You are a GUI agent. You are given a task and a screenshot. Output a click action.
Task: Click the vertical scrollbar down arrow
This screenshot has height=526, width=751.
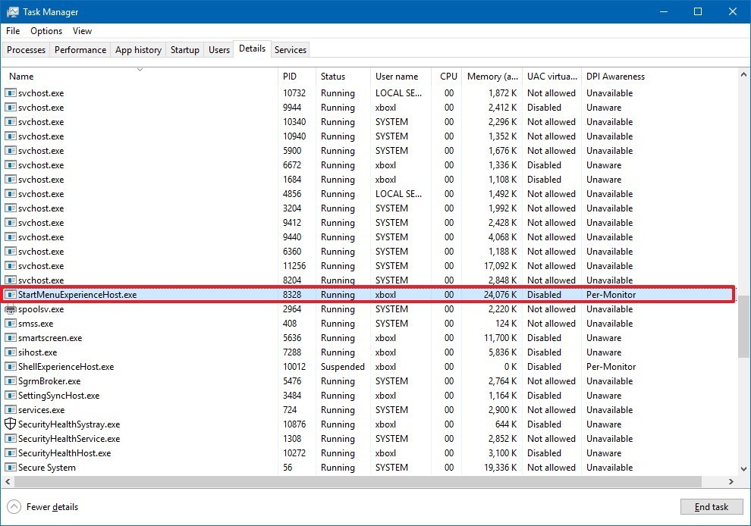[x=743, y=469]
